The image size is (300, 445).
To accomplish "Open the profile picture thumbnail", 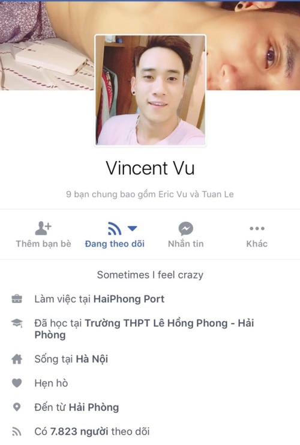I will click(x=150, y=90).
